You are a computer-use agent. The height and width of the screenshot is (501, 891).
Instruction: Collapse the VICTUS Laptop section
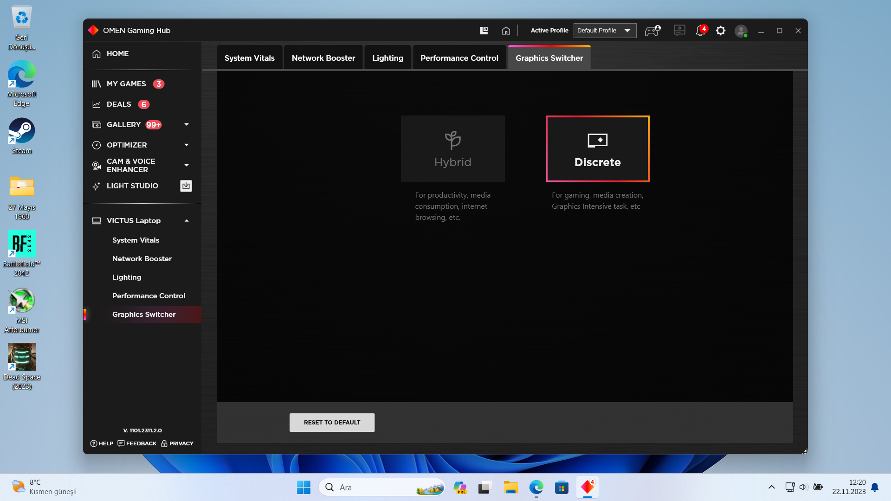pos(187,221)
